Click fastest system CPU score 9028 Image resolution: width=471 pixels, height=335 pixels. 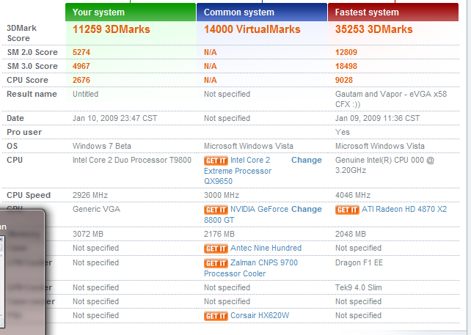coord(344,80)
